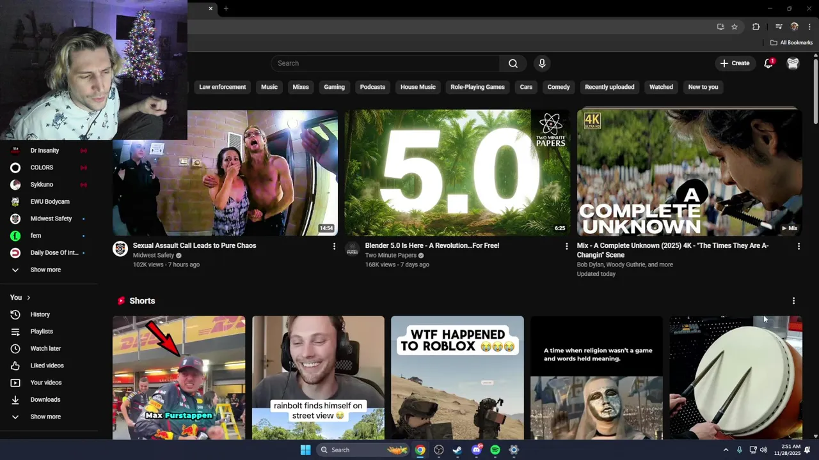Image resolution: width=819 pixels, height=460 pixels.
Task: Select the New to you filter chip
Action: point(703,87)
